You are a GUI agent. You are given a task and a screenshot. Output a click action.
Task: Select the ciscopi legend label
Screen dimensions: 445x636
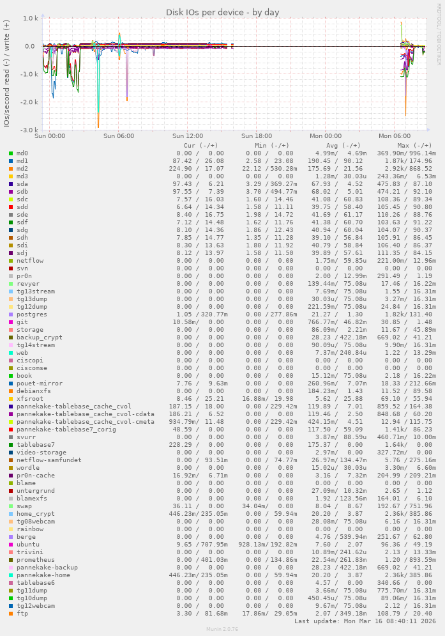tap(30, 360)
